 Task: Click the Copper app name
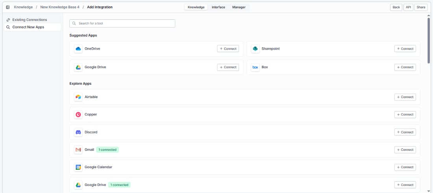pyautogui.click(x=91, y=115)
